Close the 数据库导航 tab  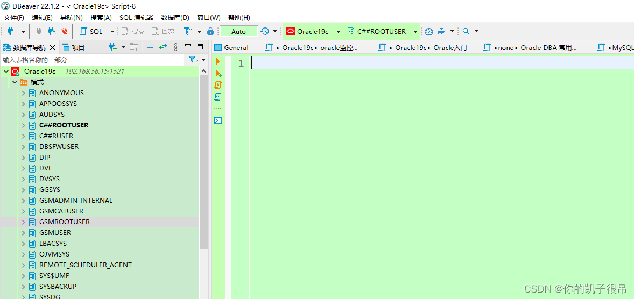(x=52, y=48)
